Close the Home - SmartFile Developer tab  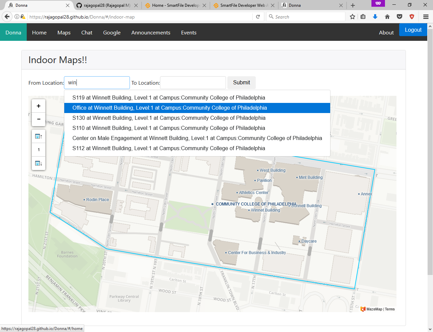[x=204, y=5]
